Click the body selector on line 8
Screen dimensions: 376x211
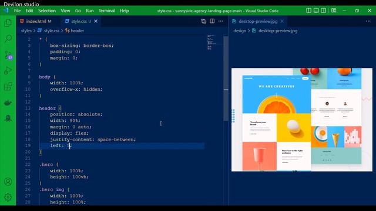(x=45, y=77)
